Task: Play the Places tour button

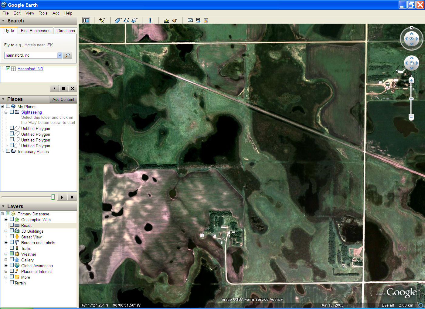Action: [x=62, y=197]
